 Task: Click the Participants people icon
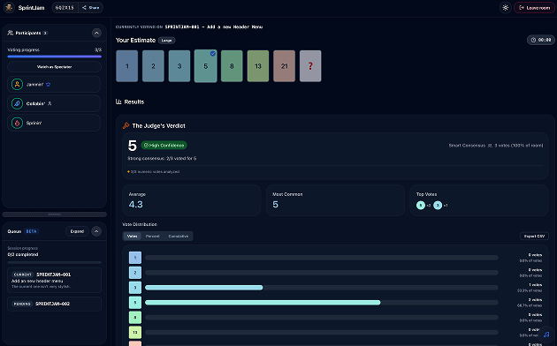pos(11,33)
